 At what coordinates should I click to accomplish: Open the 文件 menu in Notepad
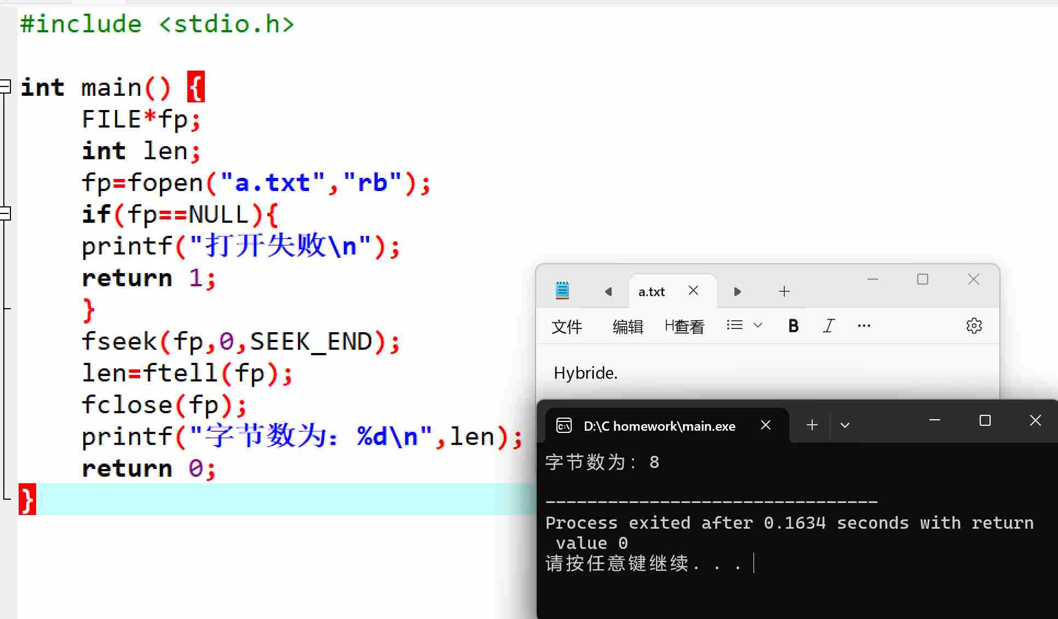point(567,326)
